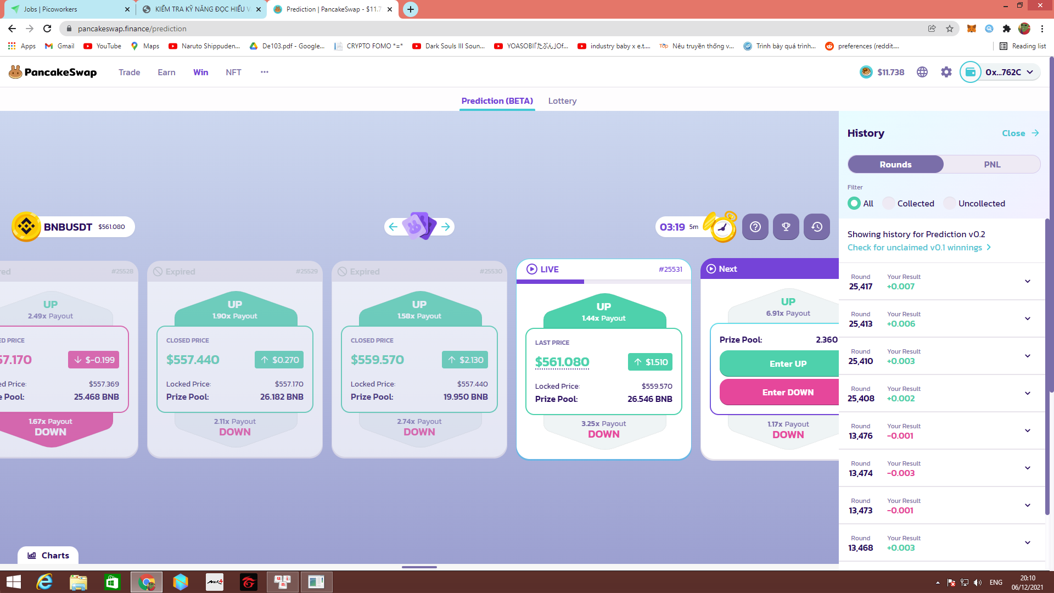The image size is (1054, 593).
Task: Open the PNL tab in History
Action: (x=992, y=164)
